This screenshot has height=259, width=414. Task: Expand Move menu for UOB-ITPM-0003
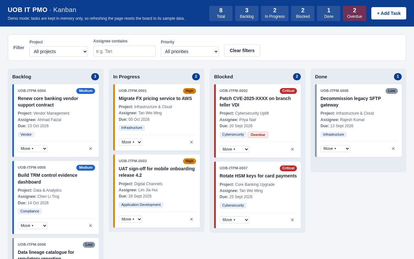coord(130,219)
